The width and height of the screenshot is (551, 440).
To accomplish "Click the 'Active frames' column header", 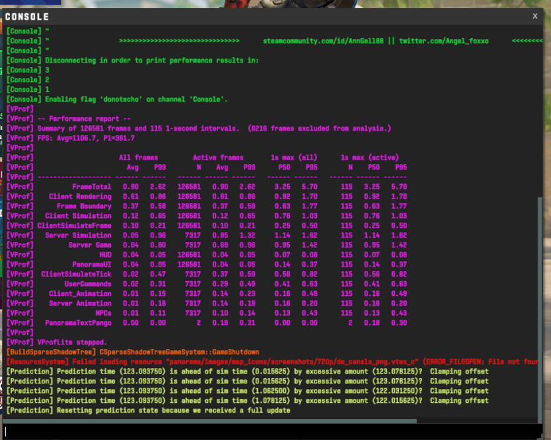I will click(x=218, y=158).
